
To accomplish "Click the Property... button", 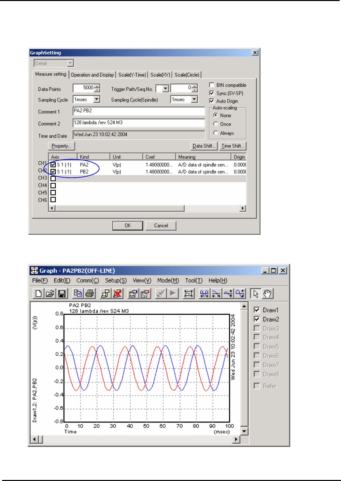I will [x=61, y=146].
